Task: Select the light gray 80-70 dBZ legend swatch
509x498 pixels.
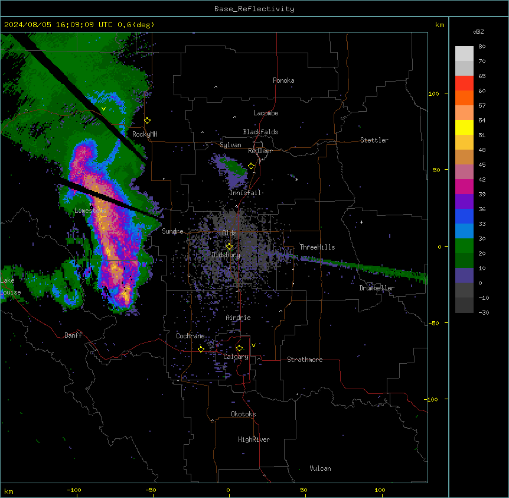Action: (x=464, y=54)
